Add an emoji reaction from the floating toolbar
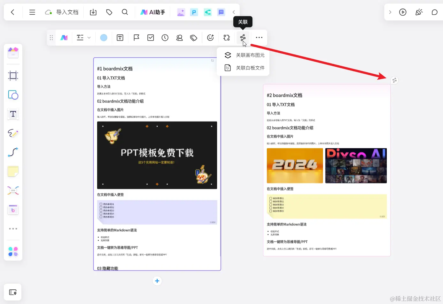This screenshot has height=304, width=443. click(210, 37)
